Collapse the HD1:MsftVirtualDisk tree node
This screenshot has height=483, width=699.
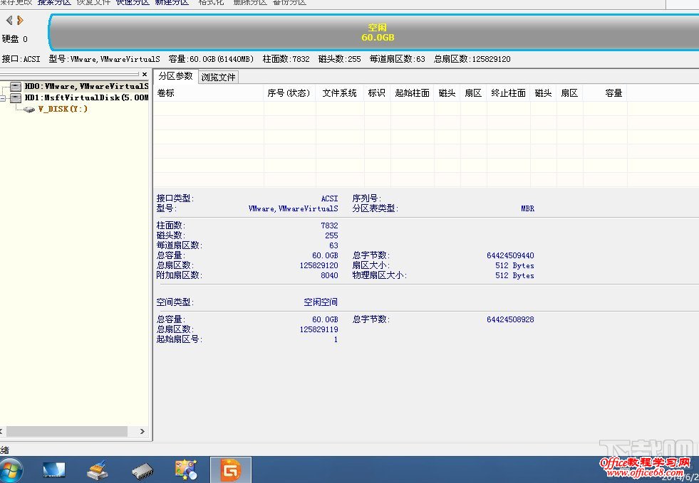click(4, 98)
